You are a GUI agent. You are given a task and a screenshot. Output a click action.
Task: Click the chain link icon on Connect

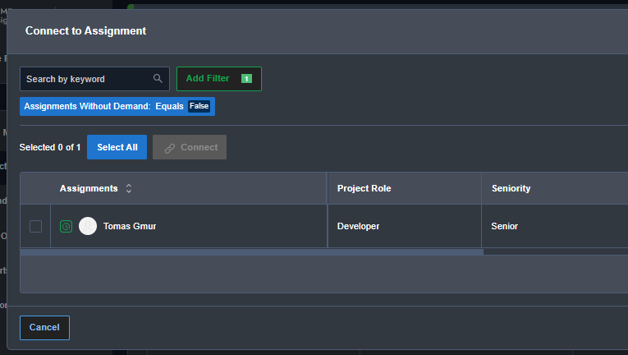tap(170, 148)
